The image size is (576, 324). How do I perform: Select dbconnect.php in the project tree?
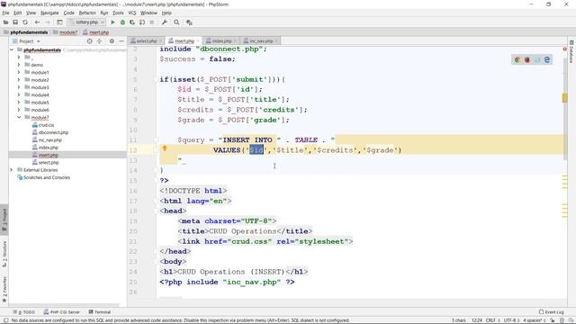tap(53, 132)
